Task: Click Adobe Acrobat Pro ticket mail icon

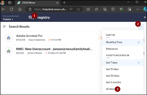Action: 8,38
